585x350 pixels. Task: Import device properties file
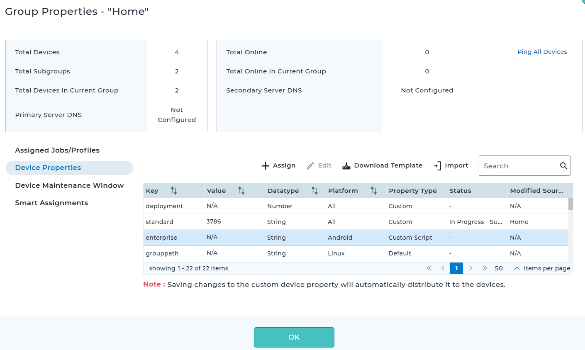click(451, 165)
